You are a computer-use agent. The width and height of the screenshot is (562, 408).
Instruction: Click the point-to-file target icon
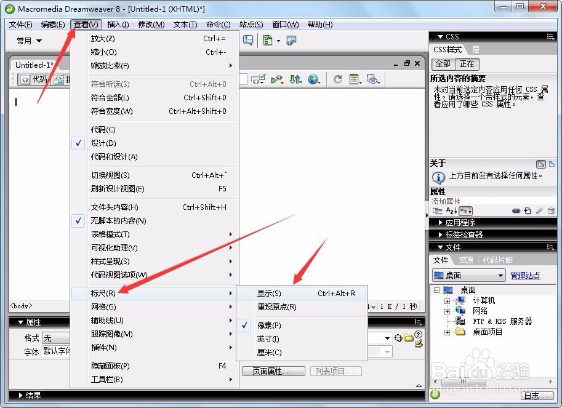[398, 337]
